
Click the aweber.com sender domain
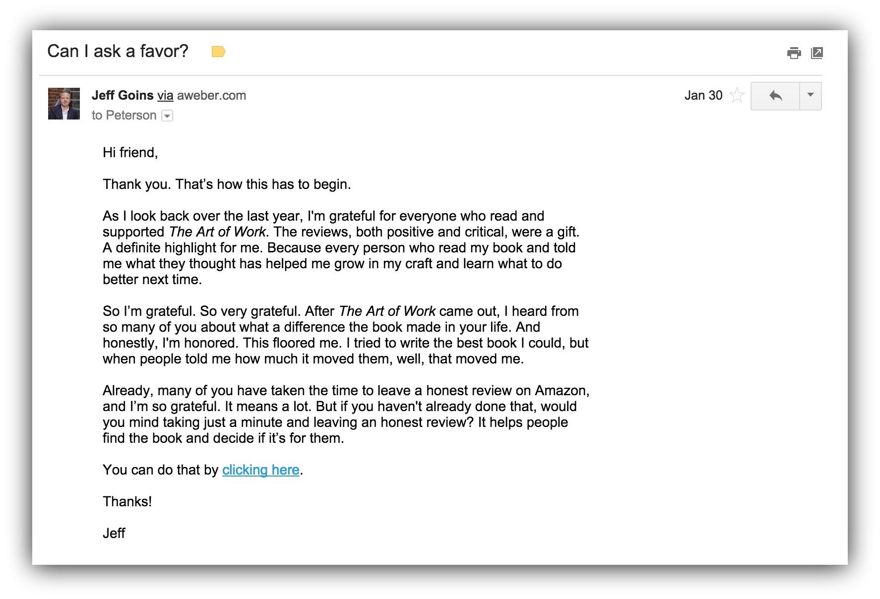211,95
